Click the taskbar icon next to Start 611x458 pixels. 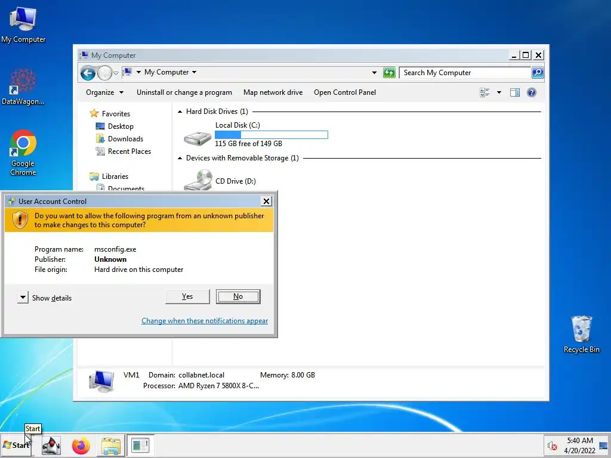coord(51,445)
